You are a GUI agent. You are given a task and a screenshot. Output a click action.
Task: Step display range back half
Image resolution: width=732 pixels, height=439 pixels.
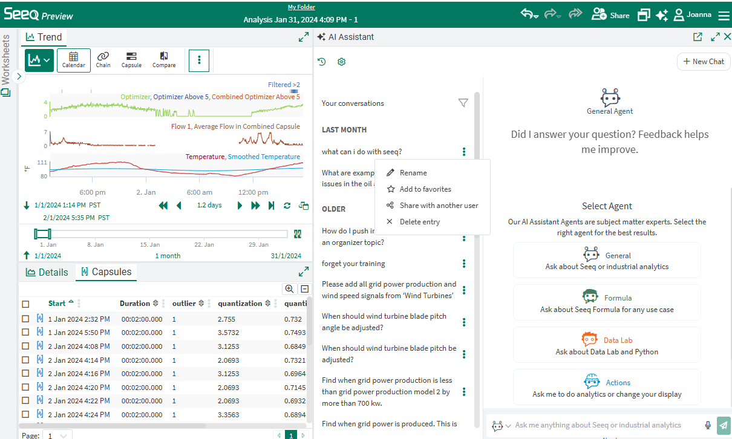point(178,206)
